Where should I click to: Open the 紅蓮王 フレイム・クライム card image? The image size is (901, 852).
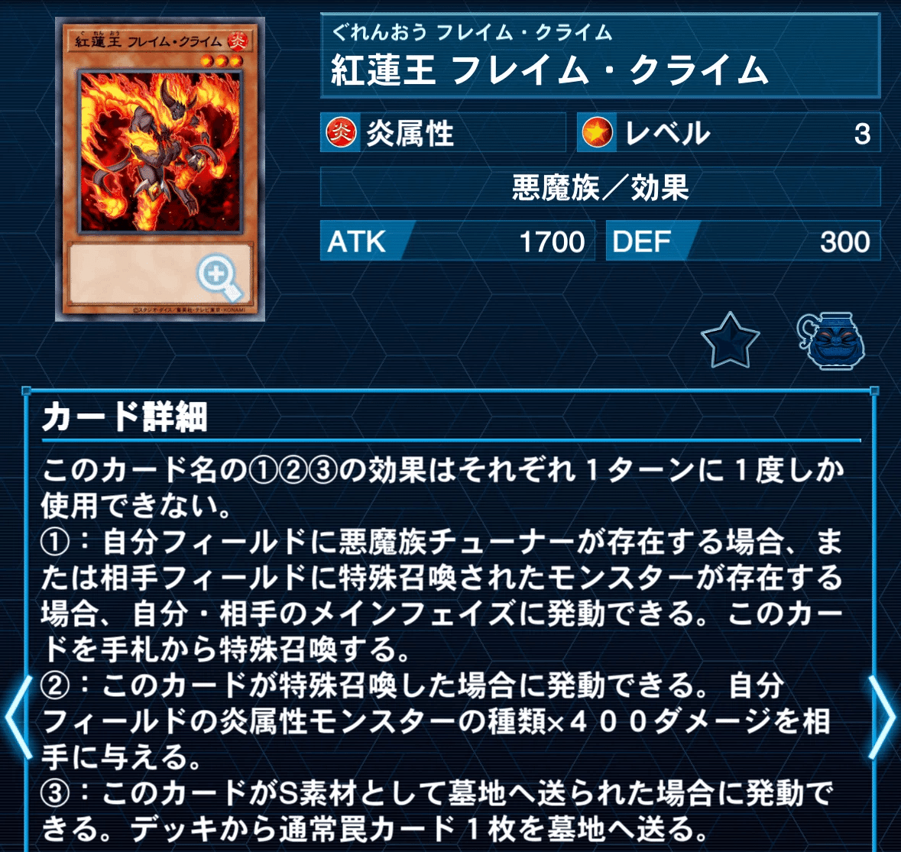(x=160, y=169)
